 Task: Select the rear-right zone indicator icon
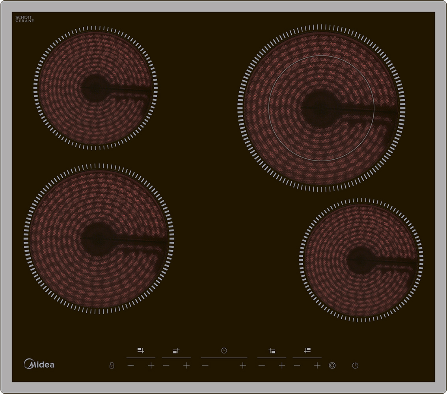click(x=307, y=350)
